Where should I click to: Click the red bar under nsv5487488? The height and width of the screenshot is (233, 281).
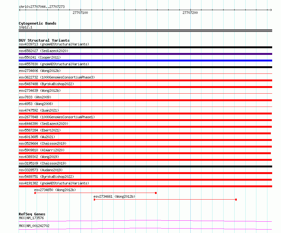click(145, 87)
